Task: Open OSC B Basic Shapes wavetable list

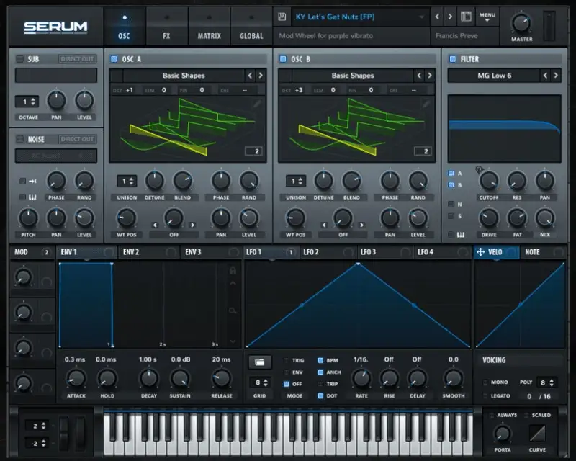Action: pyautogui.click(x=349, y=75)
